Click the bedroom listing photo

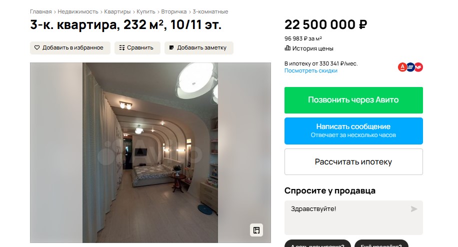pyautogui.click(x=150, y=152)
